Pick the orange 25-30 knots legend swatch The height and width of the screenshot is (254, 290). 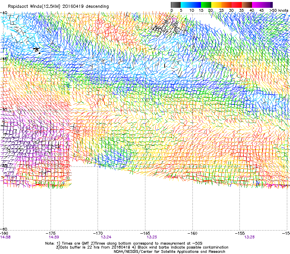tap(227, 5)
